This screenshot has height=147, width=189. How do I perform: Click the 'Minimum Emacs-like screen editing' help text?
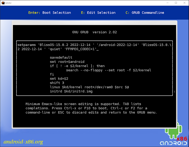tap(83, 104)
